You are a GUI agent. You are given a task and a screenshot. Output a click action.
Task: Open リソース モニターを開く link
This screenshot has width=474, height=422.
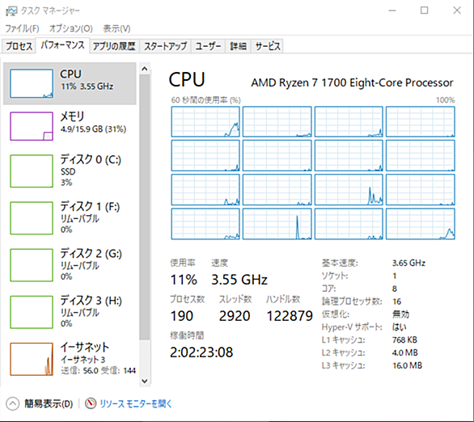pyautogui.click(x=136, y=403)
